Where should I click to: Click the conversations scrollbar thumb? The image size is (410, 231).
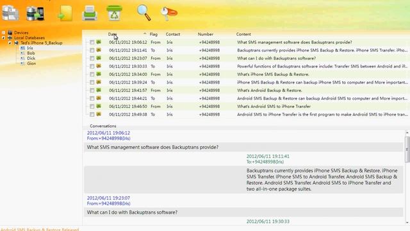point(407,150)
